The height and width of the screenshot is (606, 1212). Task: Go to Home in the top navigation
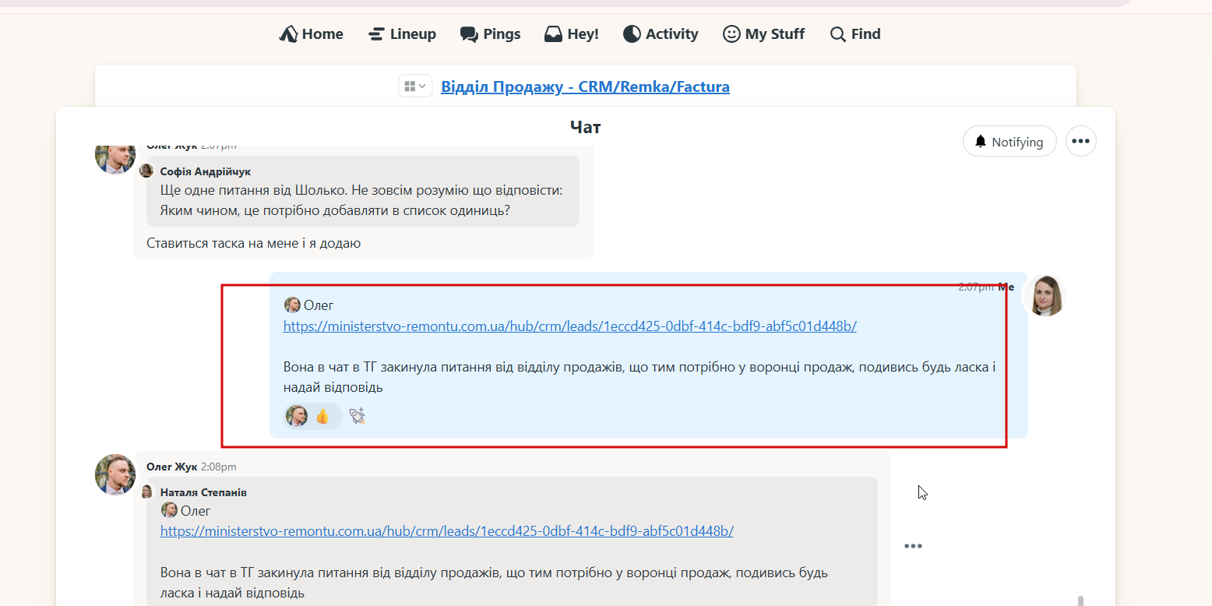click(x=311, y=34)
